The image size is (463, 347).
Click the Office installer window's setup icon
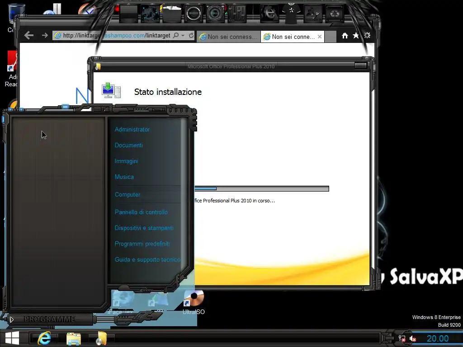coord(111,90)
